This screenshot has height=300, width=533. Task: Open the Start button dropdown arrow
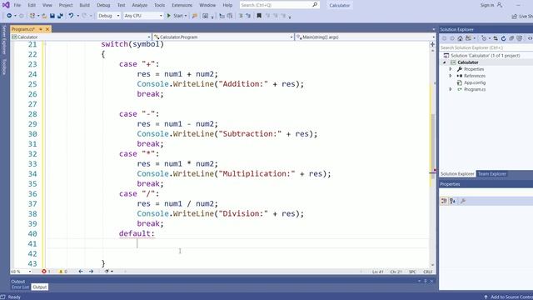point(186,16)
